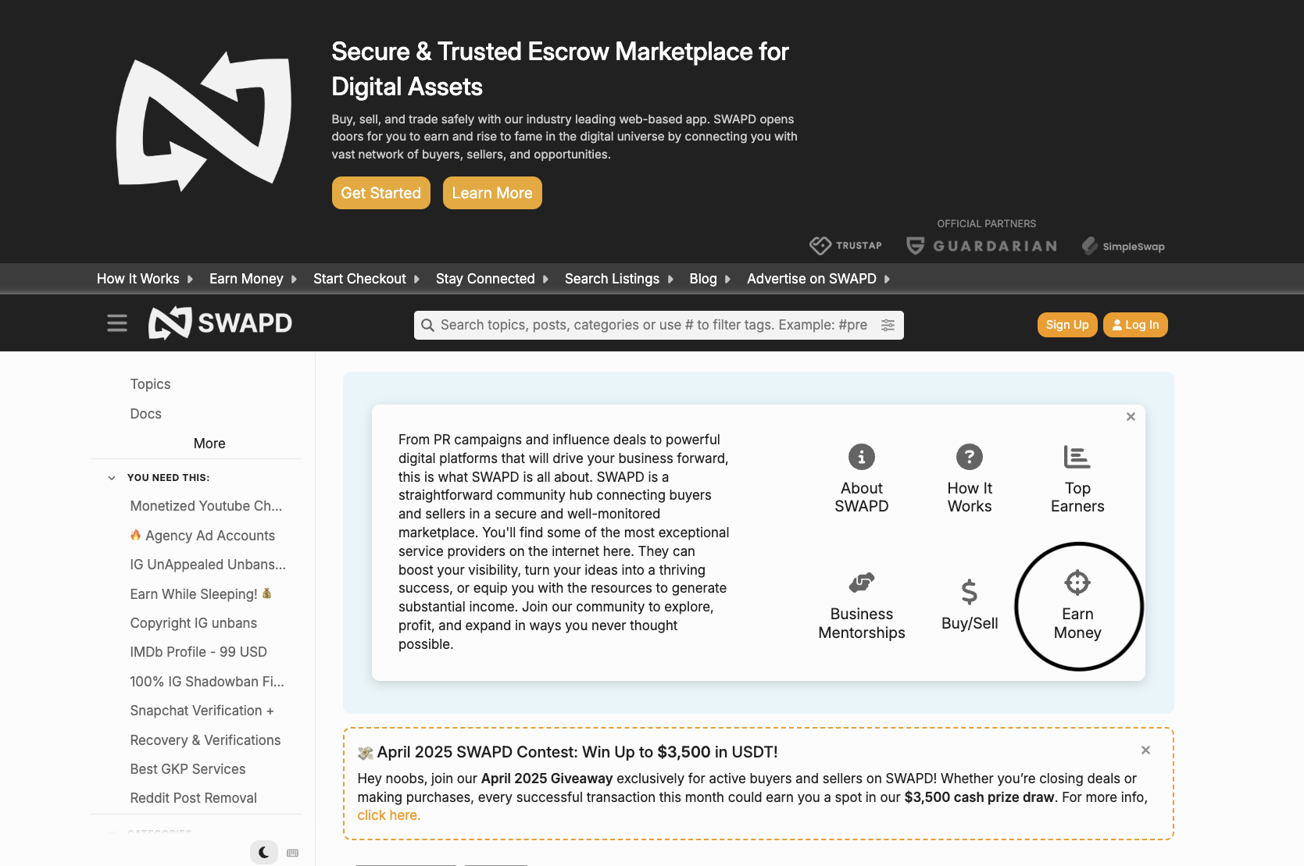Screen dimensions: 1304x866
Task: Expand Advertise on SWAPD menu
Action: 819,279
